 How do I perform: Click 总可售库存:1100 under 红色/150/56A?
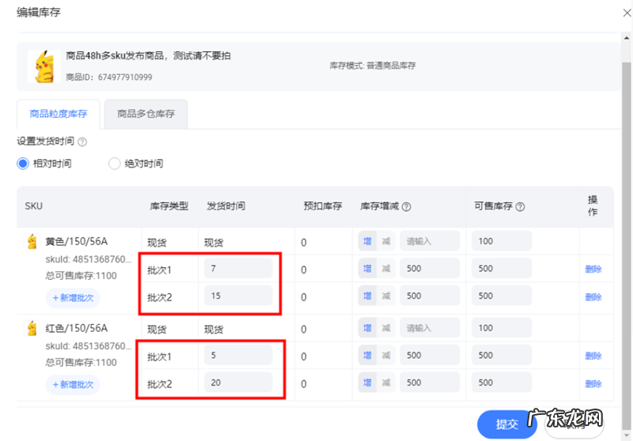(81, 363)
